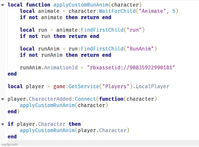Place cursor on the rbxassetid string
199x147 pixels.
tap(131, 68)
